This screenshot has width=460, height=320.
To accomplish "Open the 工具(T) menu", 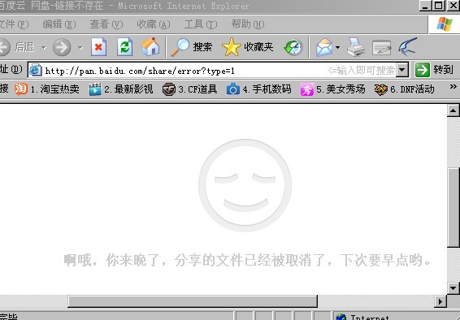I will [201, 24].
